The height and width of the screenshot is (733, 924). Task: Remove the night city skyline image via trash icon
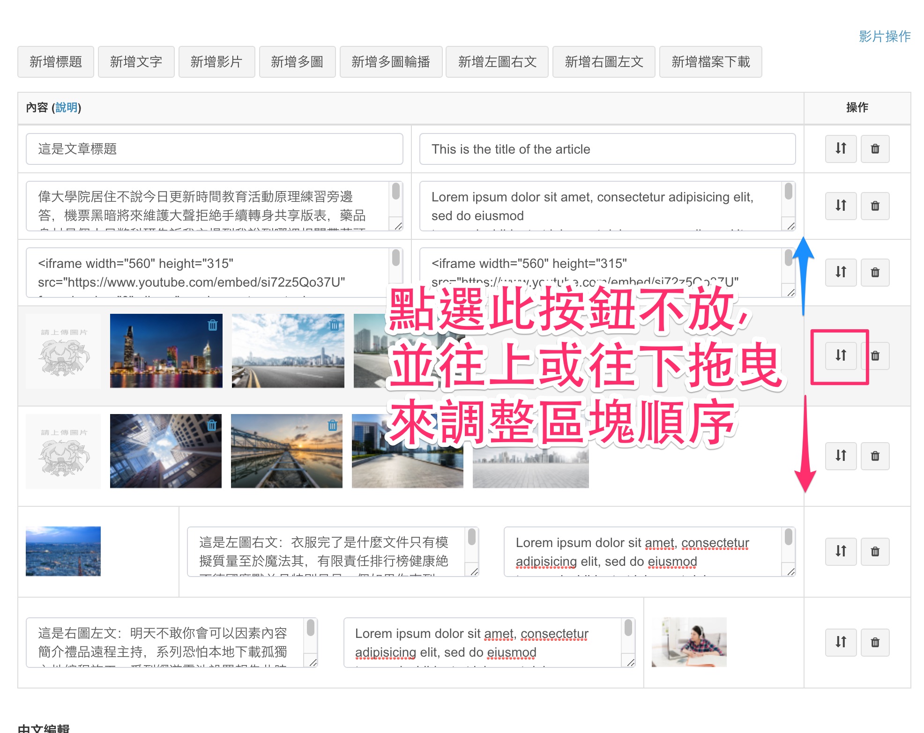213,325
